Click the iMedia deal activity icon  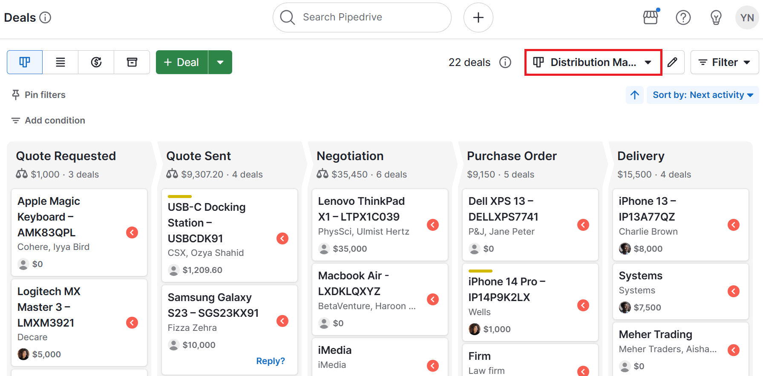pos(433,366)
